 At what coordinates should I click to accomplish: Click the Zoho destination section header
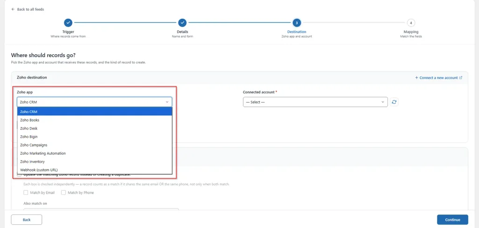coord(32,78)
